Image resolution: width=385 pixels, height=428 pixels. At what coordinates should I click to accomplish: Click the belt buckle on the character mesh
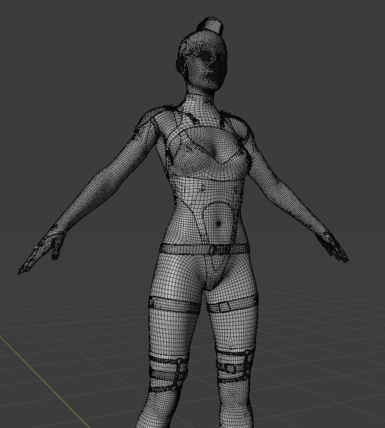(219, 249)
